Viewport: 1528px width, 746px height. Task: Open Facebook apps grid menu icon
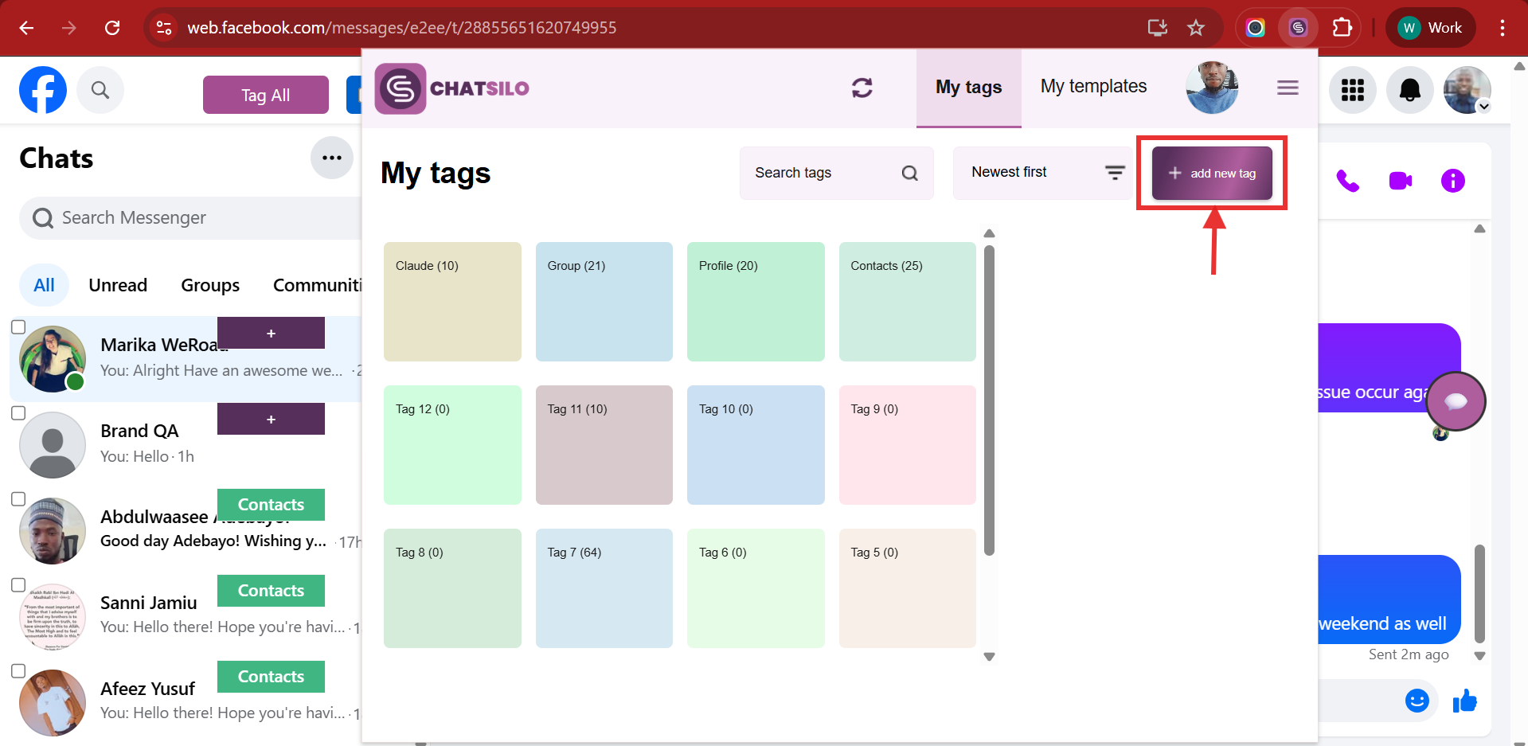1352,90
